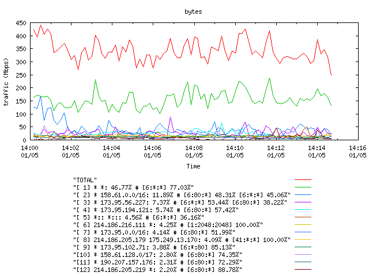Click legend entry [ 7] 173.95.0.0/16
Image resolution: width=369 pixels, height=276 pixels.
coord(154,232)
